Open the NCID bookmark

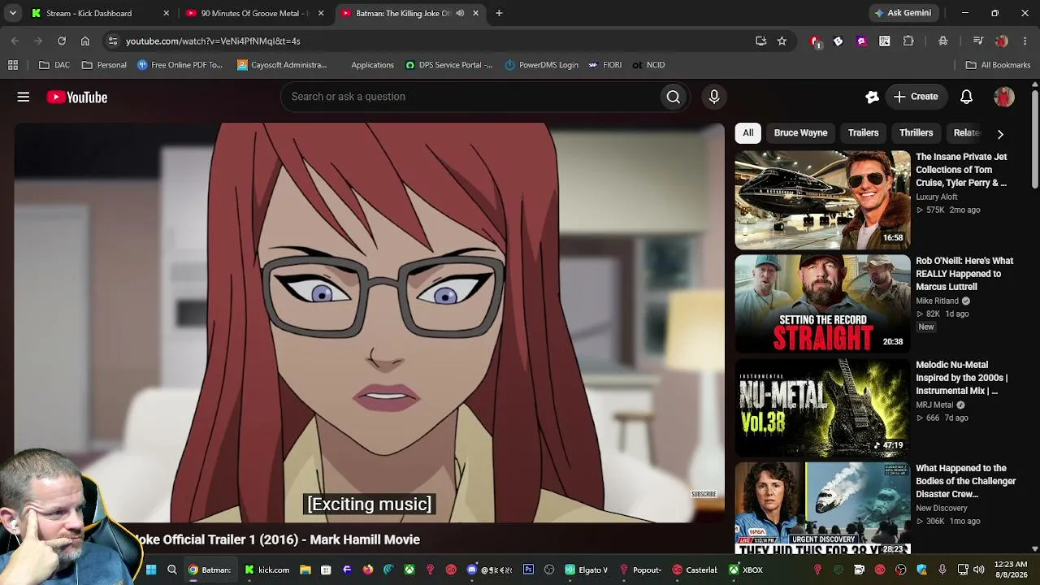pyautogui.click(x=648, y=65)
